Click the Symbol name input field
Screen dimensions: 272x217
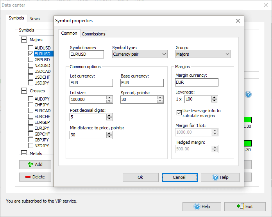(x=87, y=54)
